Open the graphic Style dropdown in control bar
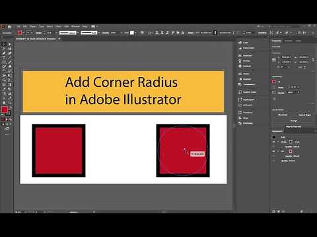 tap(135, 33)
